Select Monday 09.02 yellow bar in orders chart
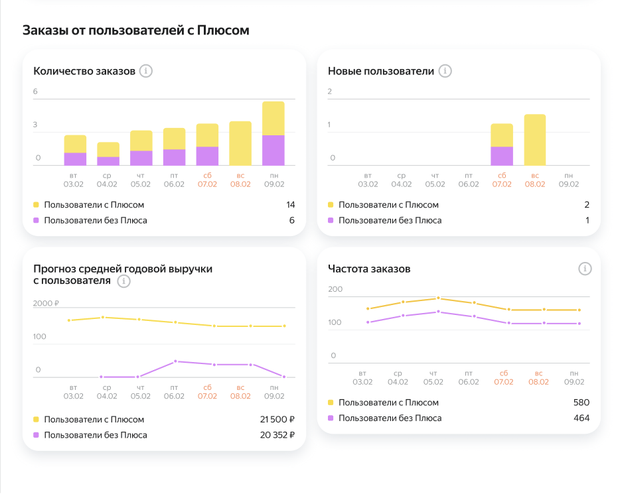 [273, 118]
